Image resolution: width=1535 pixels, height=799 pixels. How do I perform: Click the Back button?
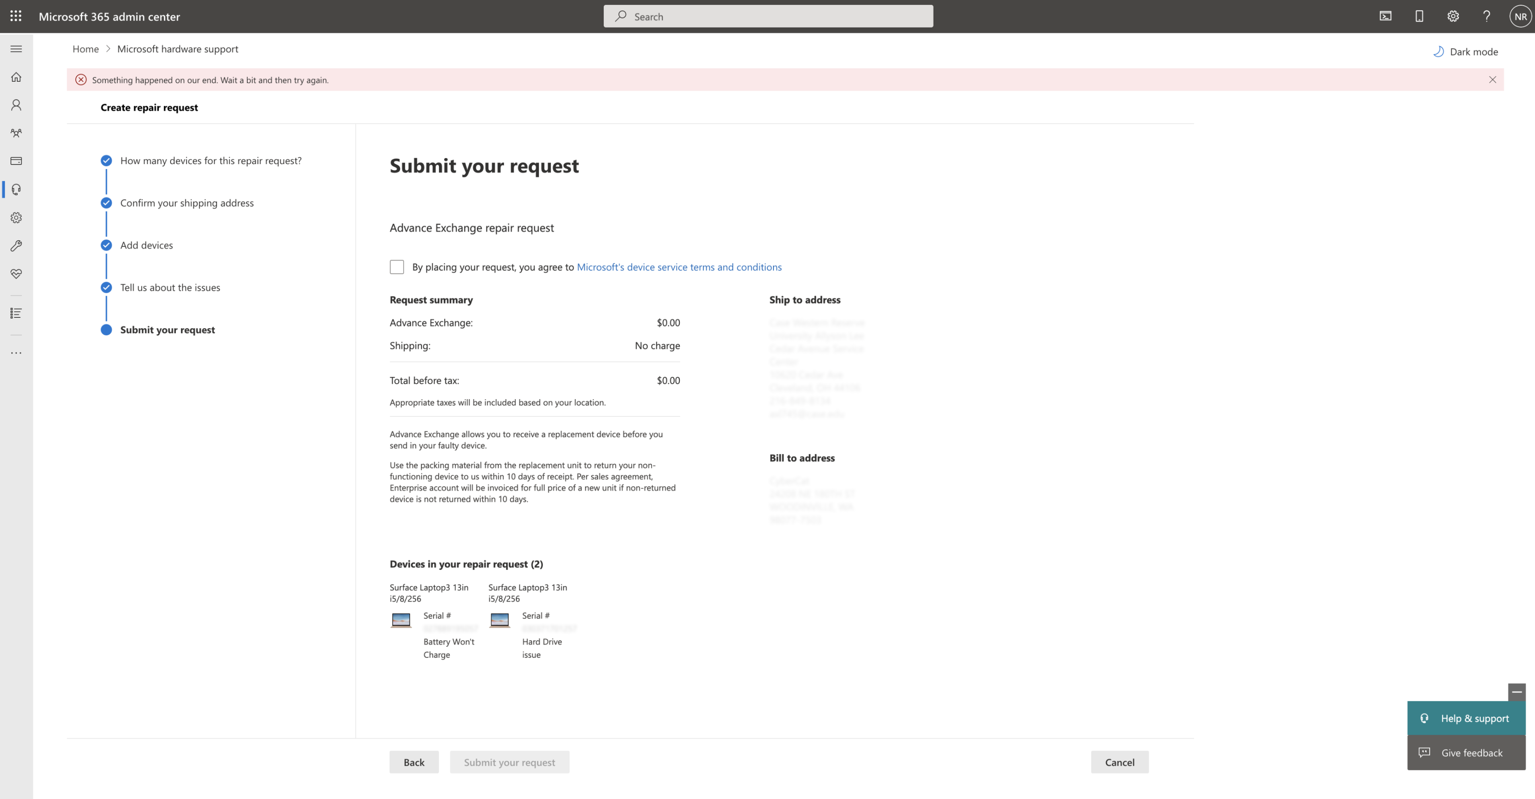point(414,762)
